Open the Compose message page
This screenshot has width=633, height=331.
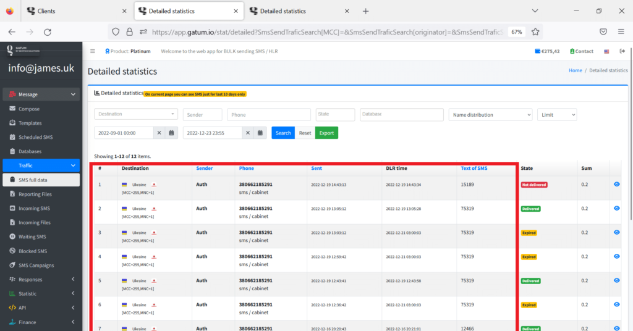[x=29, y=109]
